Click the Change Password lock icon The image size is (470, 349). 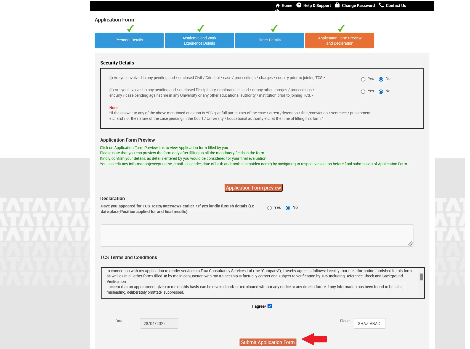(337, 5)
